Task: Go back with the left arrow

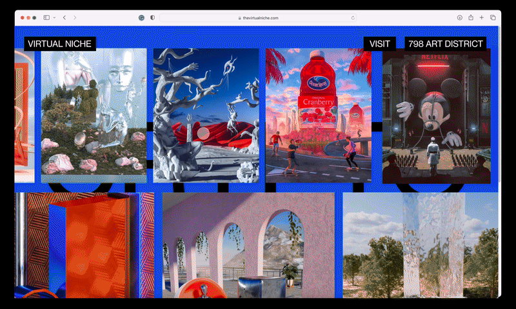Action: [x=64, y=18]
